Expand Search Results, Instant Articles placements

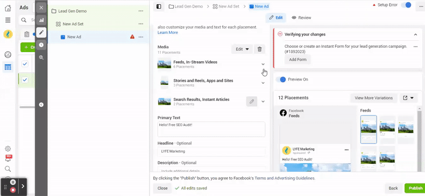263,101
